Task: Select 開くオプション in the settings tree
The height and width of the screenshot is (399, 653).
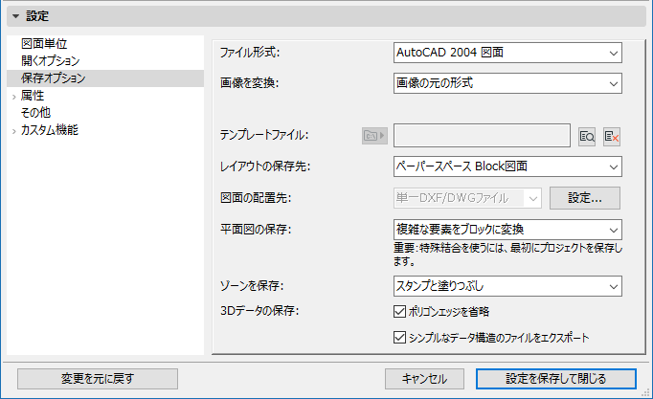Action: tap(51, 60)
